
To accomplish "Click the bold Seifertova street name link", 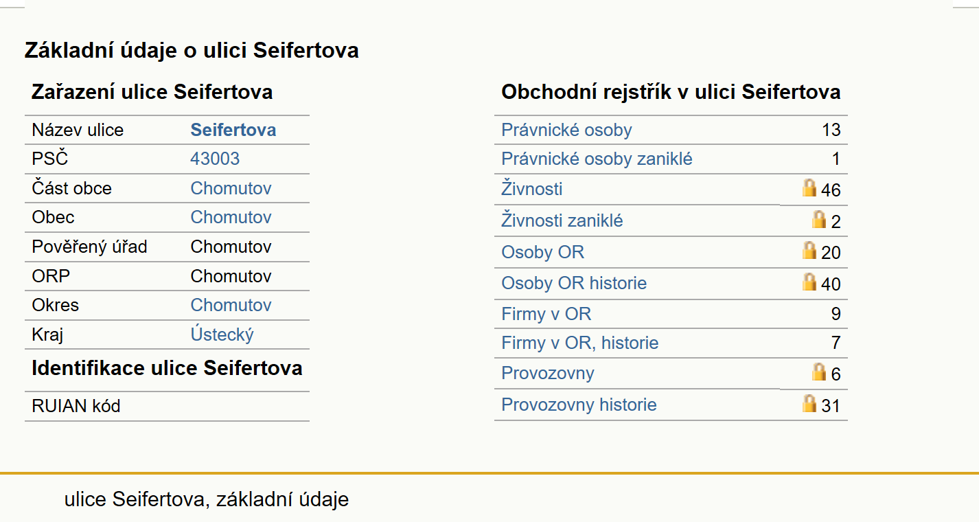I will tap(233, 130).
